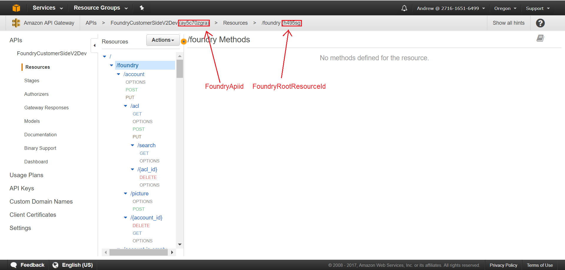Select GET method under /search
The width and height of the screenshot is (565, 270).
point(144,153)
